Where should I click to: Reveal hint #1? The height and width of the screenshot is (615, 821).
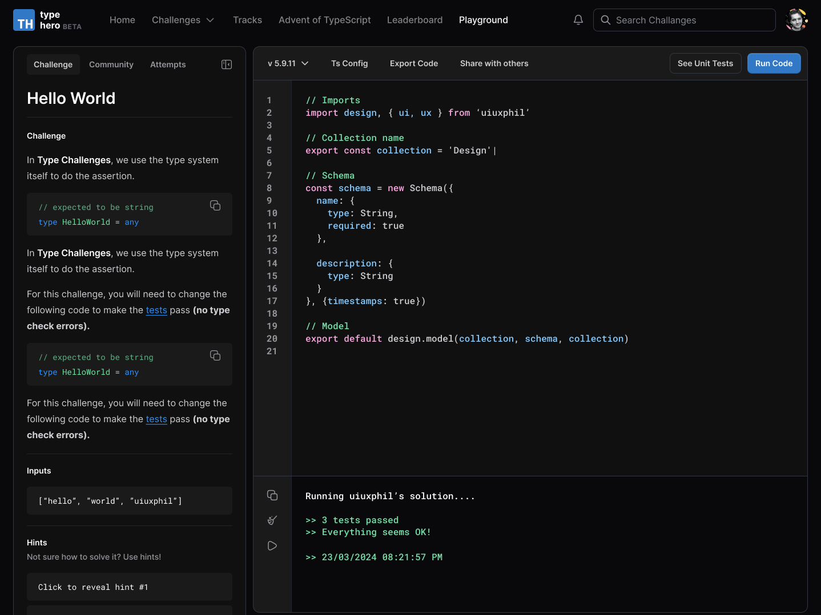pos(129,586)
